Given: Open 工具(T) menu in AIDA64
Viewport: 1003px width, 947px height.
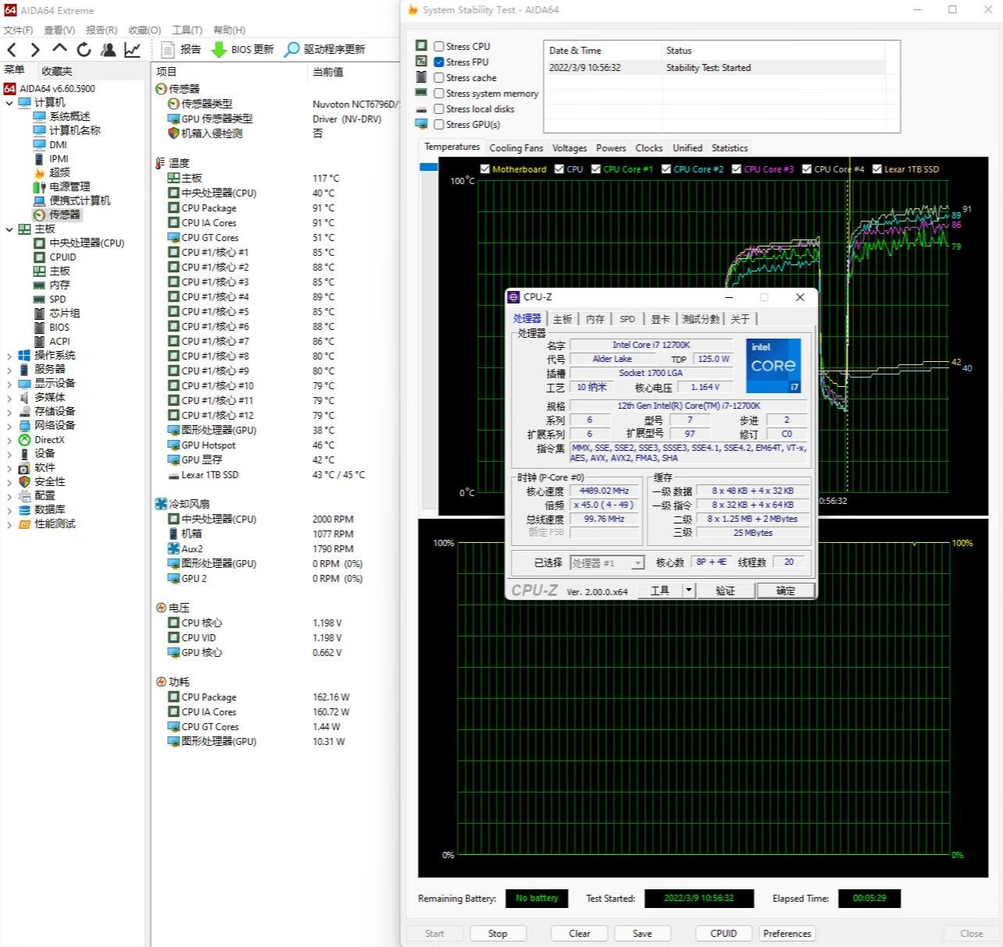Looking at the screenshot, I should [187, 30].
